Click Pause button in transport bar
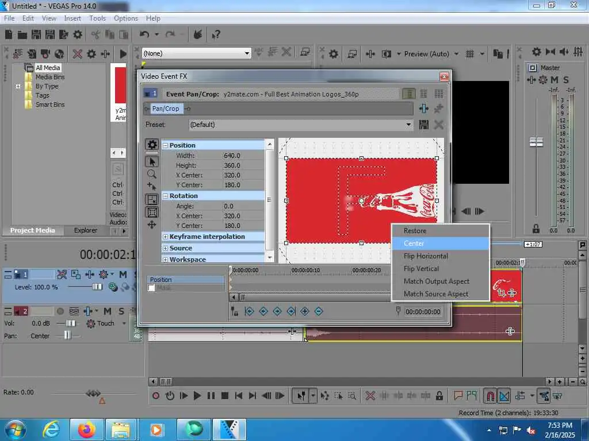This screenshot has height=441, width=589. [x=211, y=396]
